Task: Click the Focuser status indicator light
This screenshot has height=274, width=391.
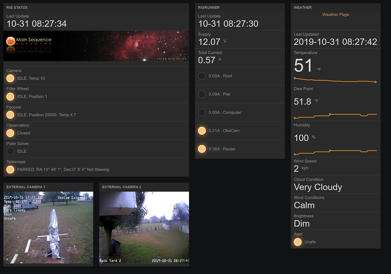Action: (10, 115)
